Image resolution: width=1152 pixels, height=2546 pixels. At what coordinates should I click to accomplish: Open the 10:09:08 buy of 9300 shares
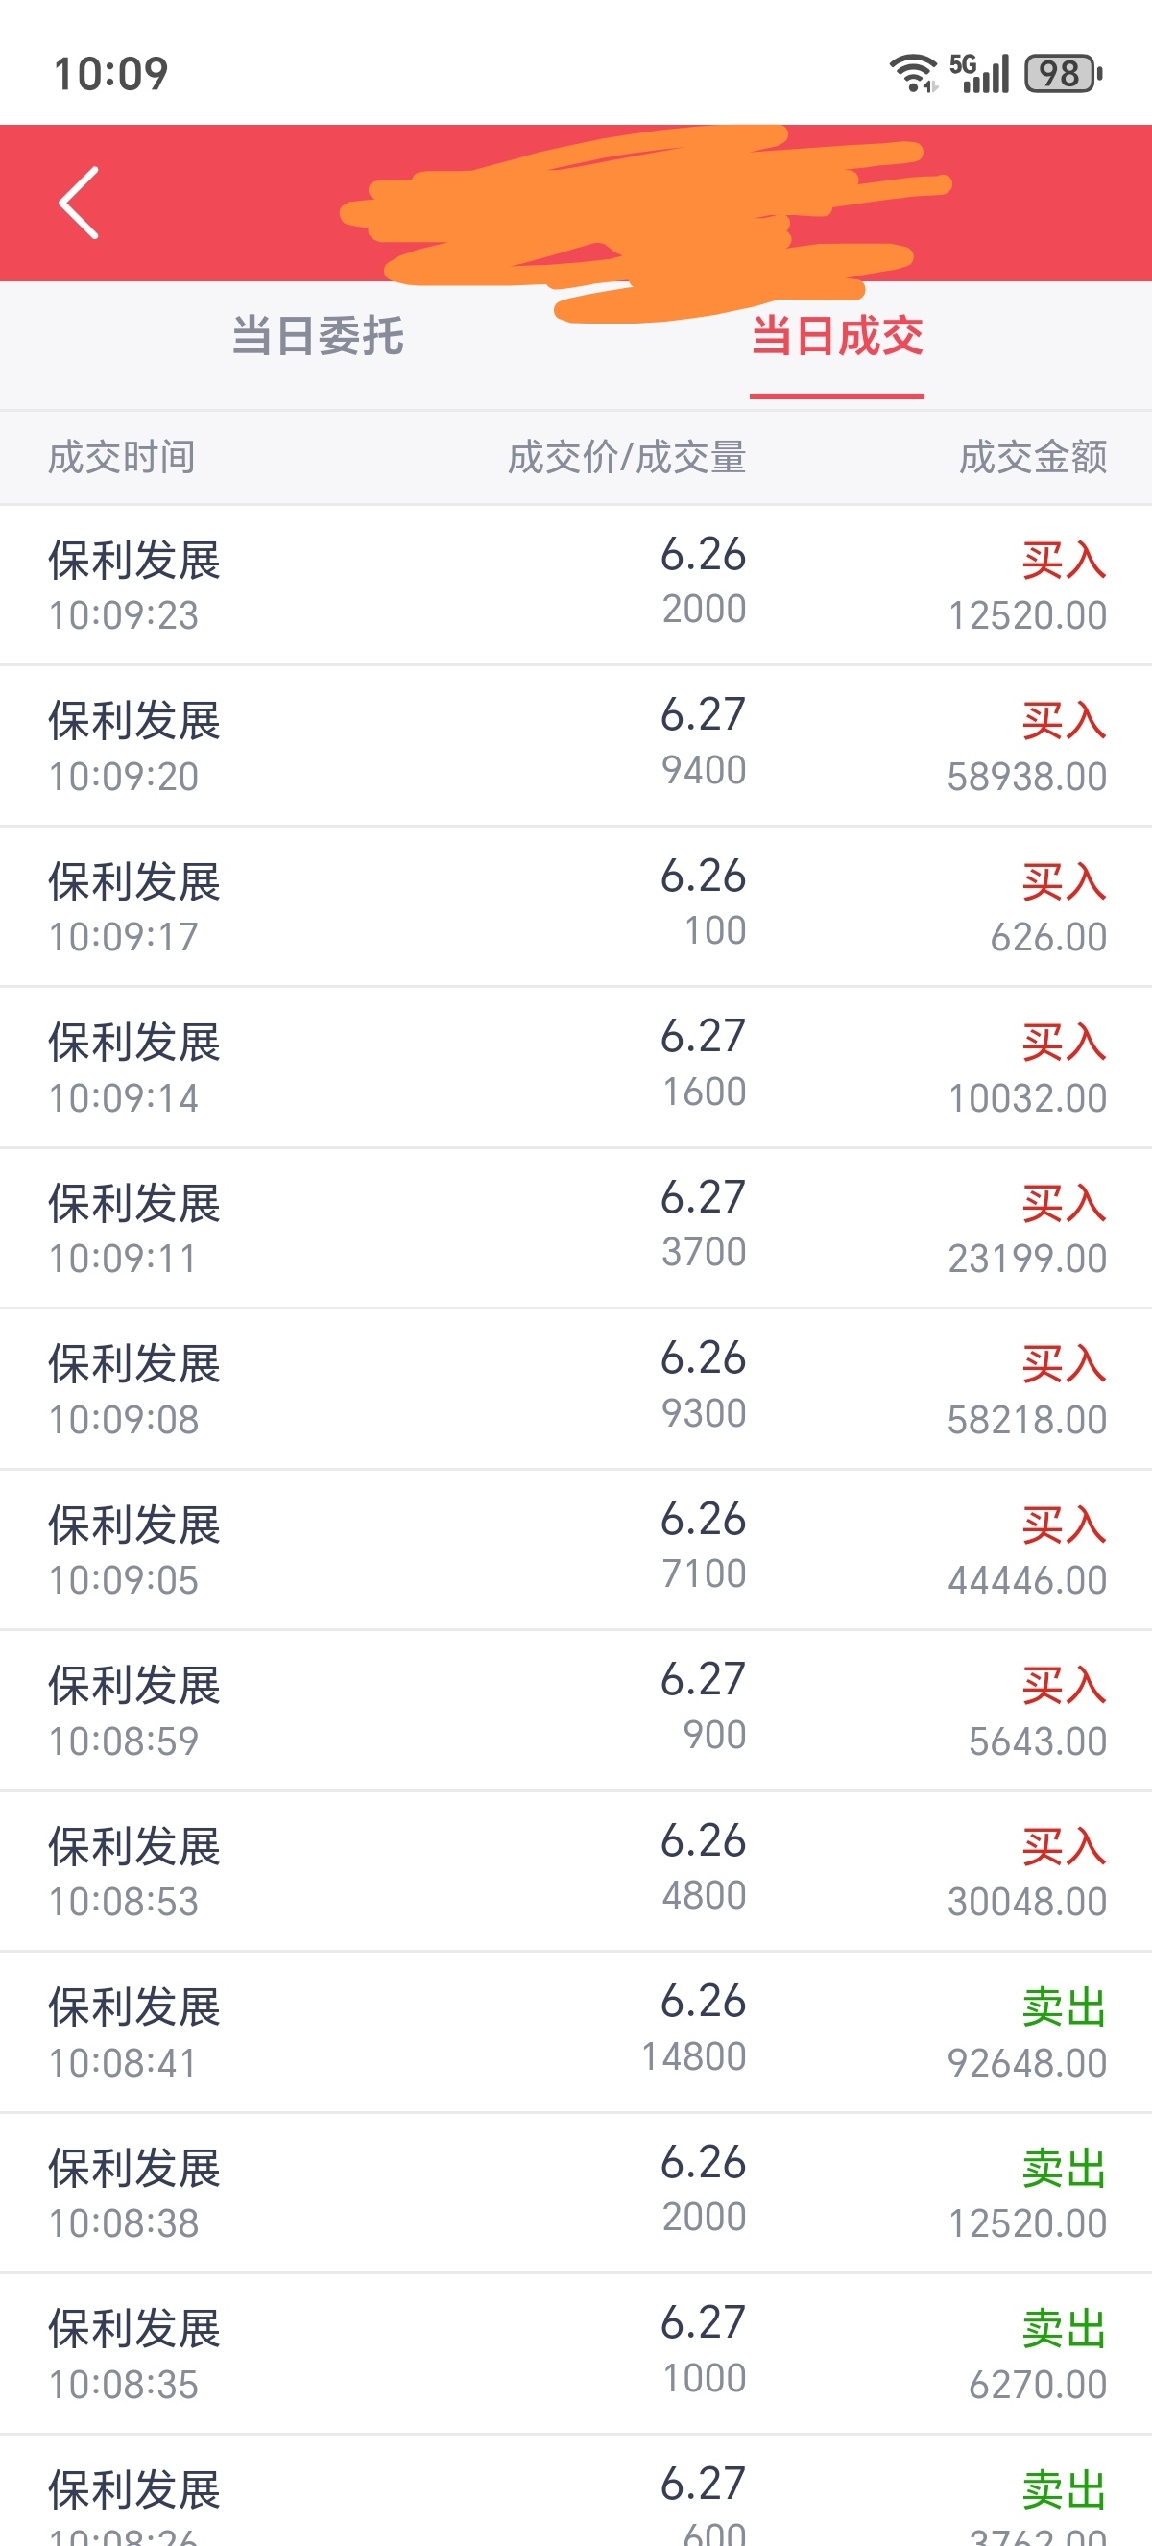576,1389
